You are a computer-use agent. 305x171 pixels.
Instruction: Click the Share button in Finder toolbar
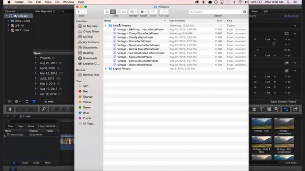(153, 12)
